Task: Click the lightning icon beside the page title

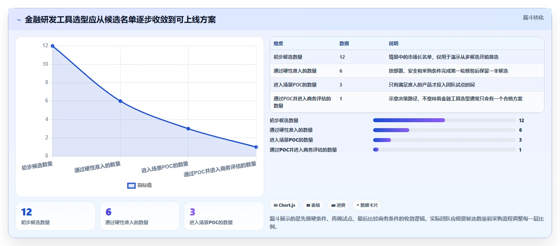Action: click(19, 19)
